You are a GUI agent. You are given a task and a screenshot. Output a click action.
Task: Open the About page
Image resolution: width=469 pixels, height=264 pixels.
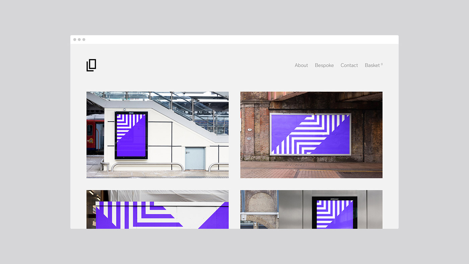pos(301,65)
